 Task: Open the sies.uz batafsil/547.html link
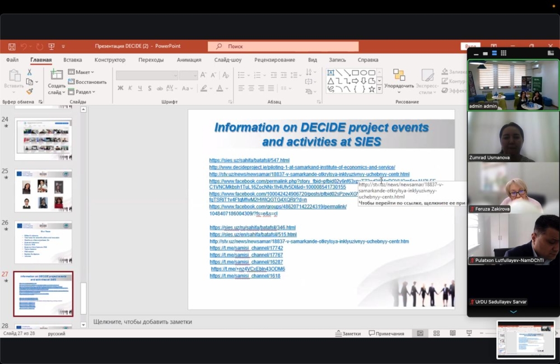click(249, 160)
